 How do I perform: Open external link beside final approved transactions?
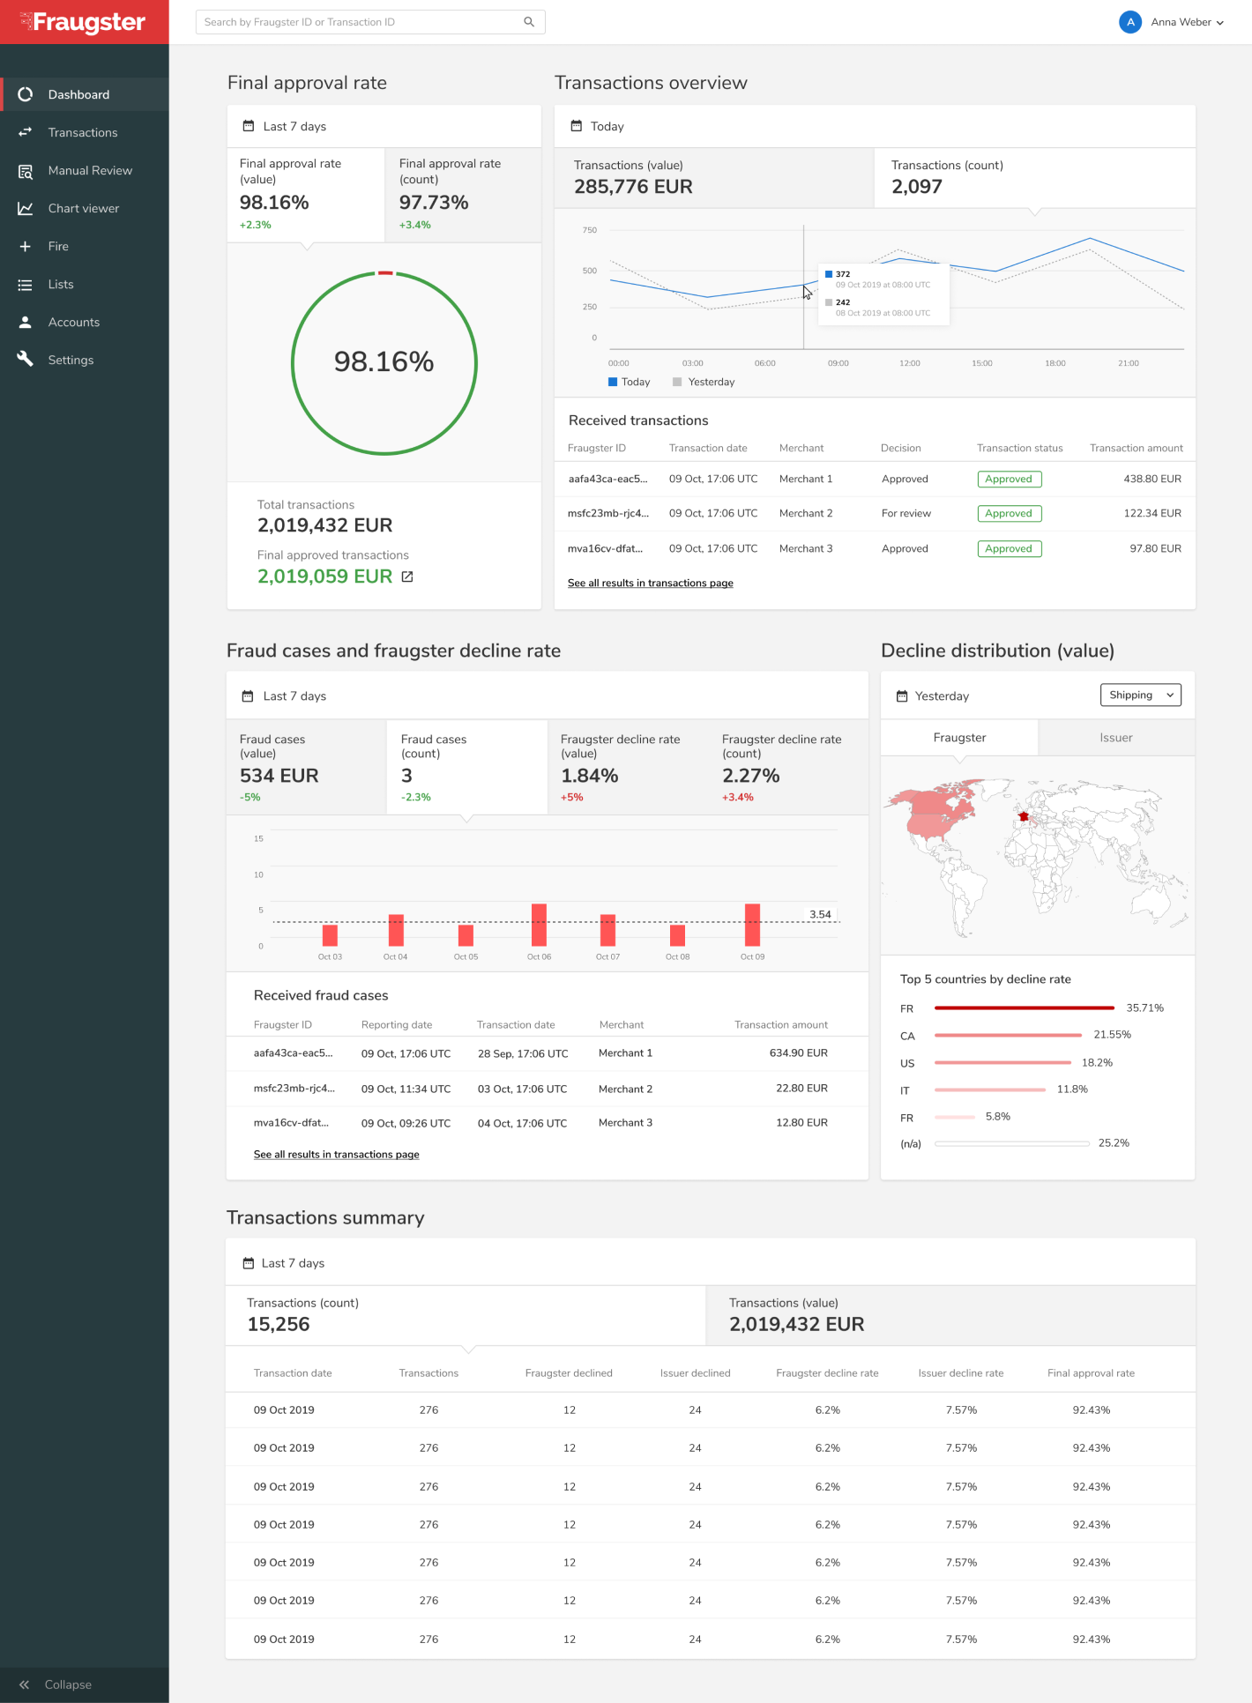pyautogui.click(x=407, y=576)
